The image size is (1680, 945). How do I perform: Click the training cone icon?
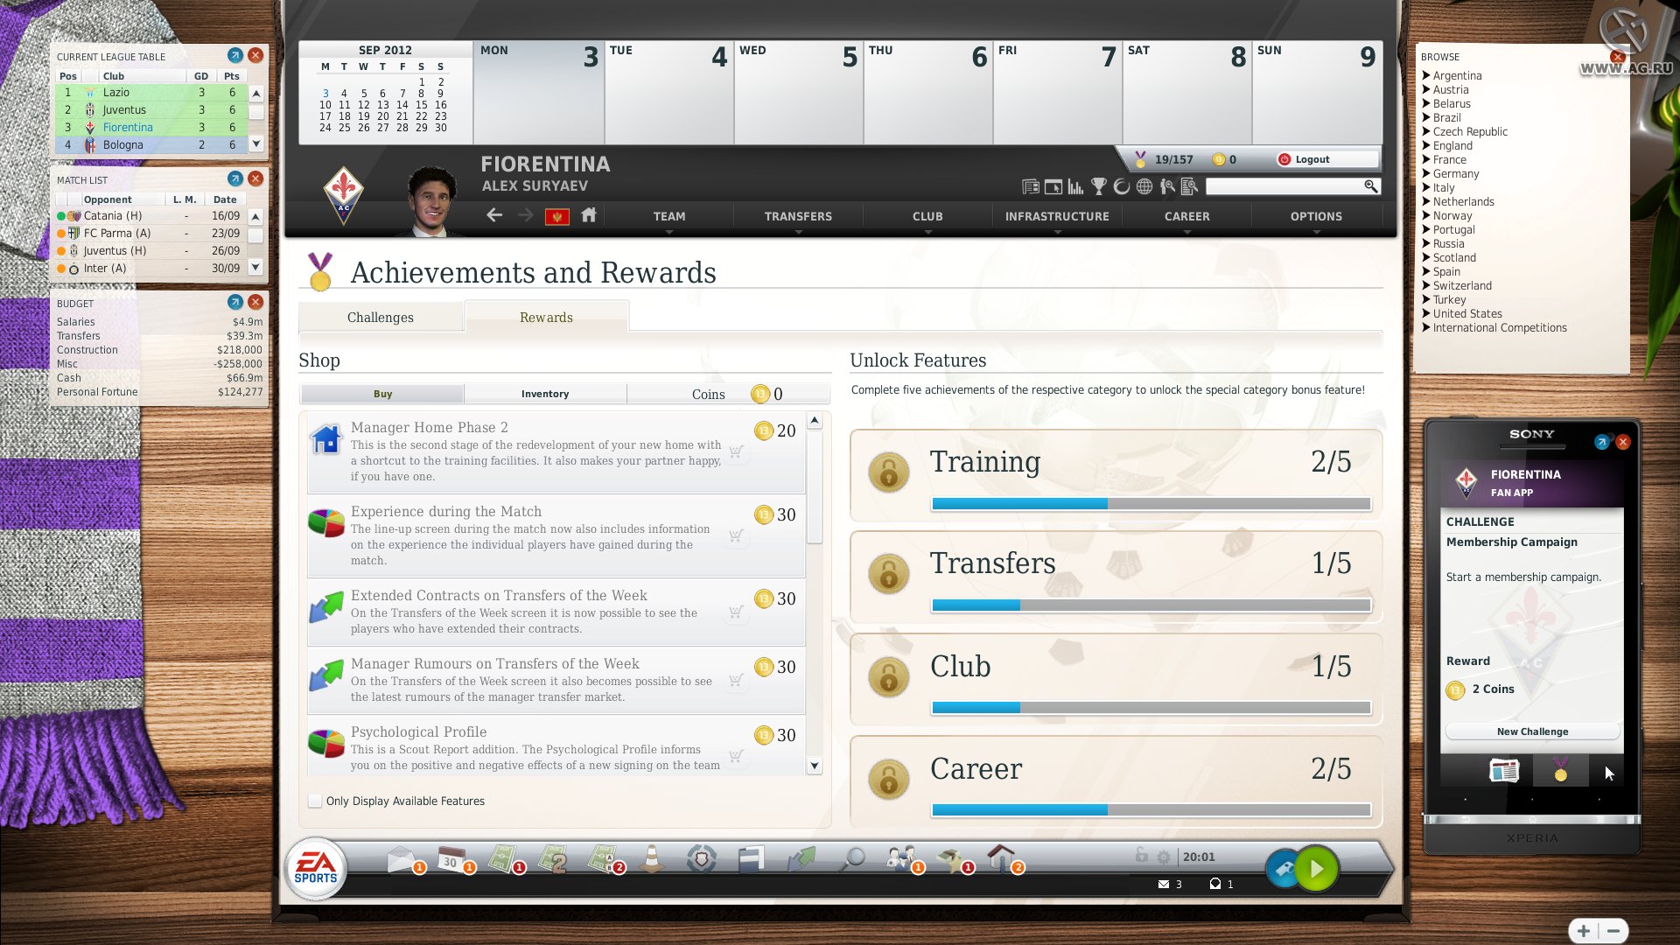coord(652,859)
